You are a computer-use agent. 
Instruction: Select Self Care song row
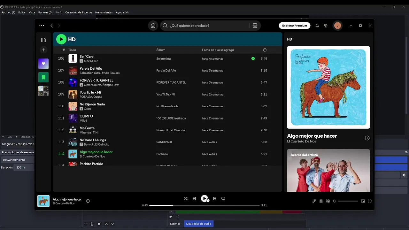pyautogui.click(x=167, y=59)
